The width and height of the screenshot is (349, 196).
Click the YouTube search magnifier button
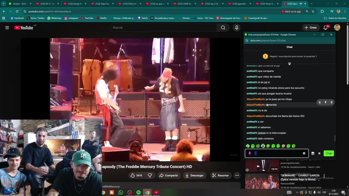click(x=223, y=27)
